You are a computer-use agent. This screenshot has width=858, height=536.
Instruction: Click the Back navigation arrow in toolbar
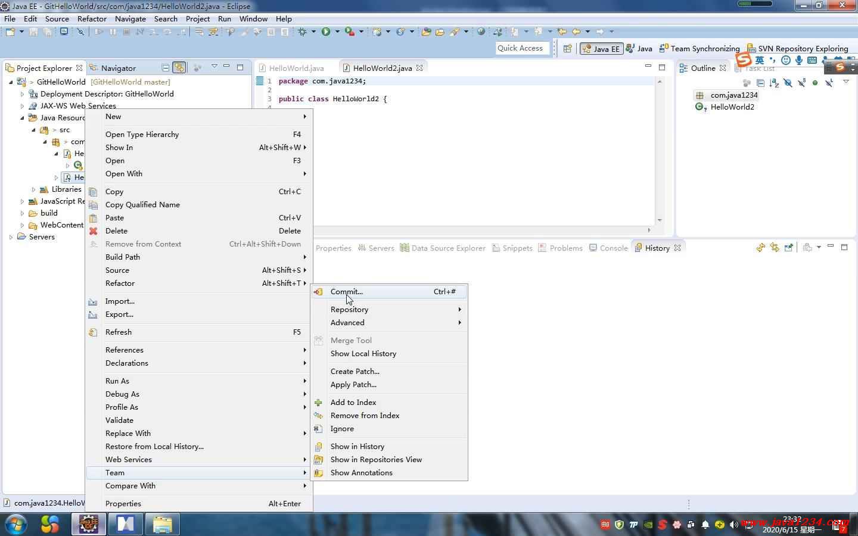tap(576, 32)
